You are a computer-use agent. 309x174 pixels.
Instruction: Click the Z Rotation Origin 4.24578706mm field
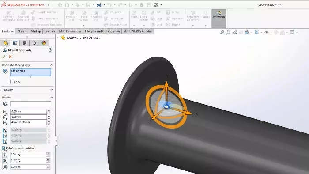28,122
